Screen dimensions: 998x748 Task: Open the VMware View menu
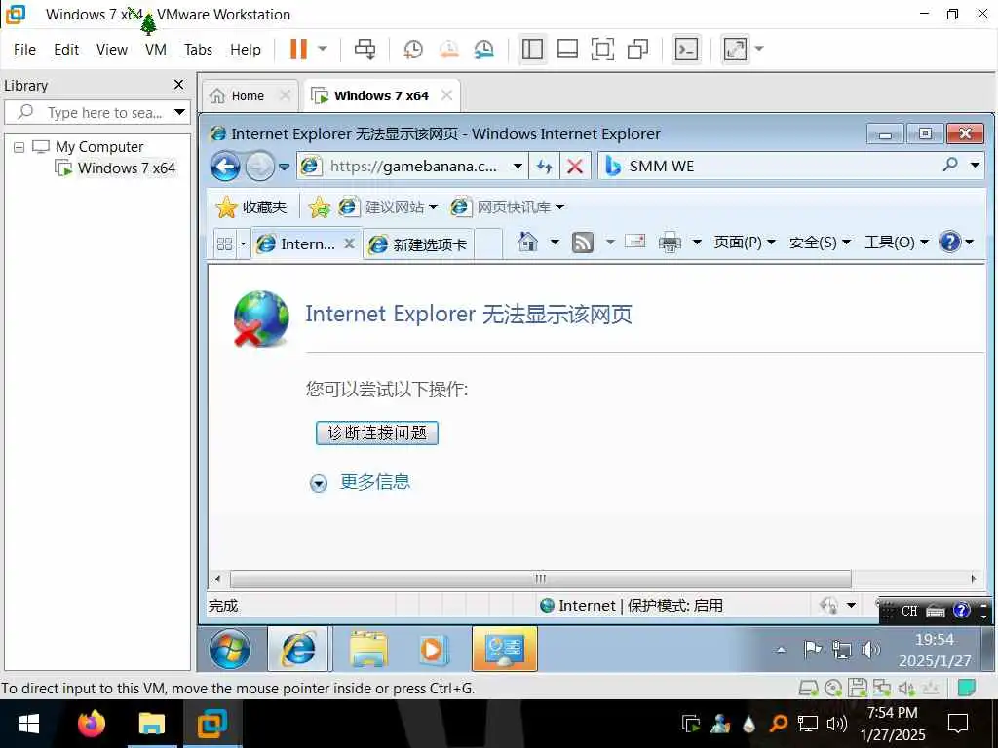point(111,50)
